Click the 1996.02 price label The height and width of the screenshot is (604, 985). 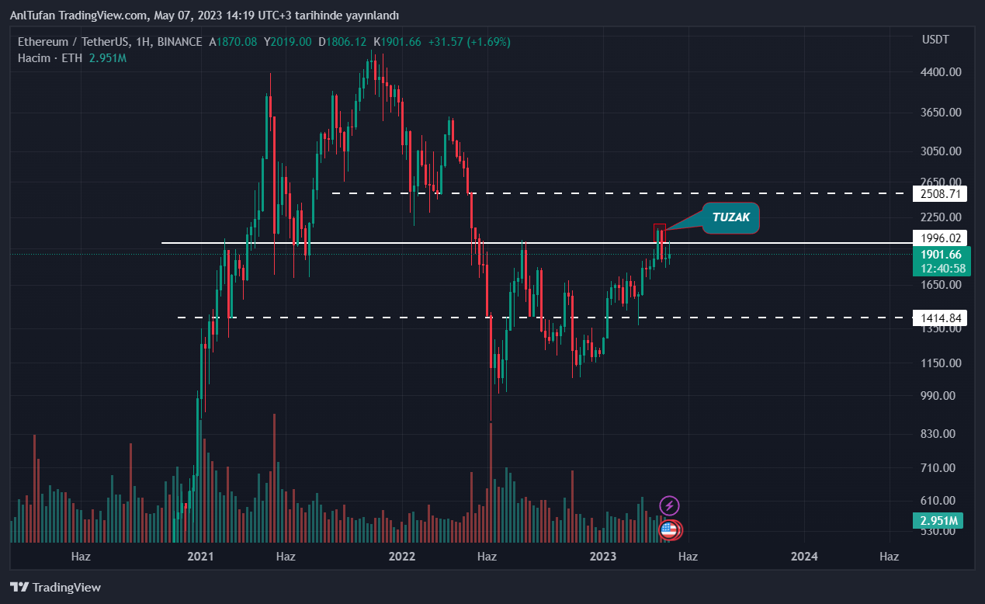click(941, 238)
